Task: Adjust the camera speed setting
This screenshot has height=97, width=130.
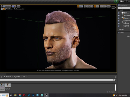Action: pyautogui.click(x=108, y=6)
